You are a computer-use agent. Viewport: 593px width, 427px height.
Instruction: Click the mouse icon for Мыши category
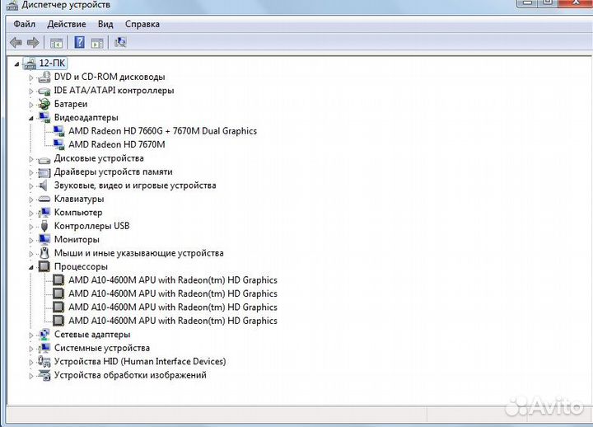pyautogui.click(x=44, y=253)
